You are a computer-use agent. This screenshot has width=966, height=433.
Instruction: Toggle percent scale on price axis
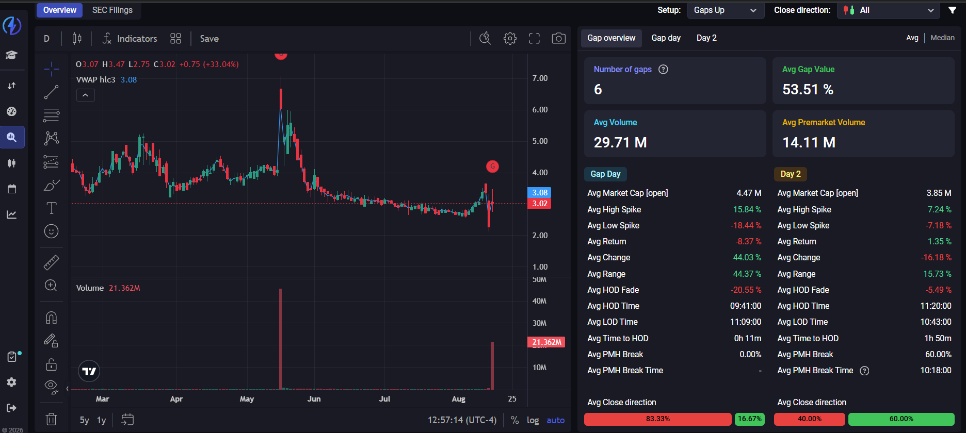coord(514,420)
